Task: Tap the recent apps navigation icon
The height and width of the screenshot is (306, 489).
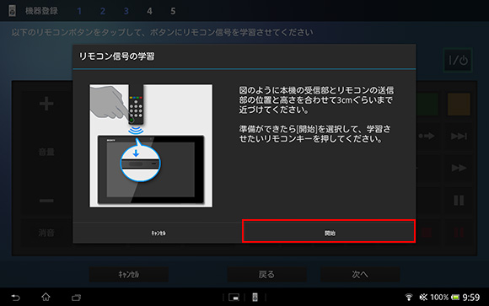Action: point(76,298)
